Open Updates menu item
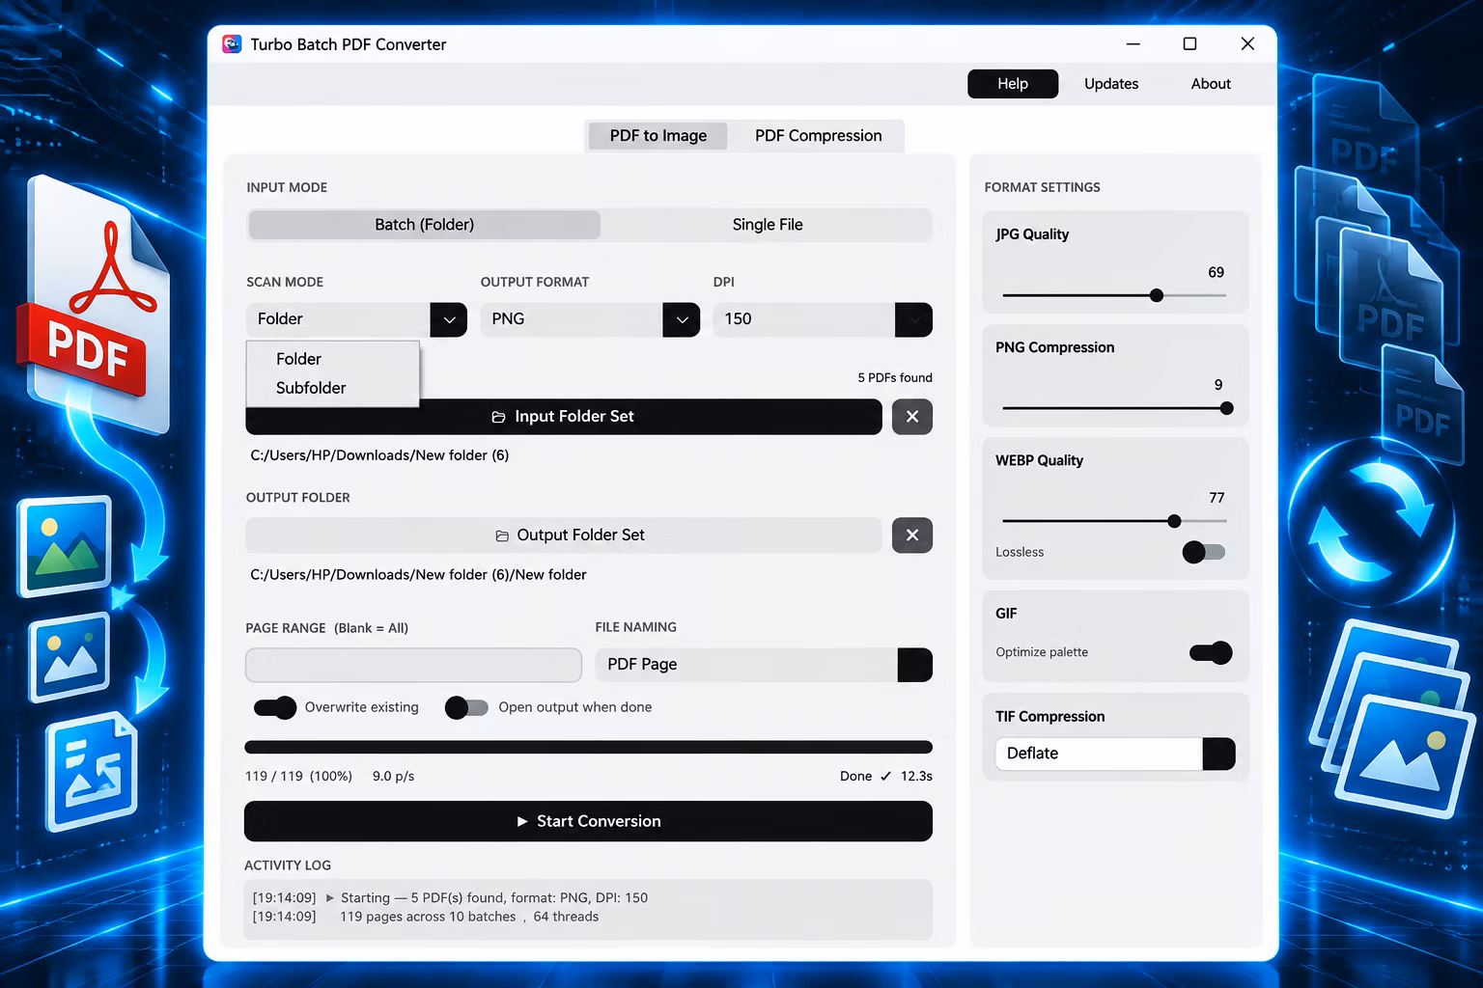Screen dimensions: 1483x988 point(1111,84)
